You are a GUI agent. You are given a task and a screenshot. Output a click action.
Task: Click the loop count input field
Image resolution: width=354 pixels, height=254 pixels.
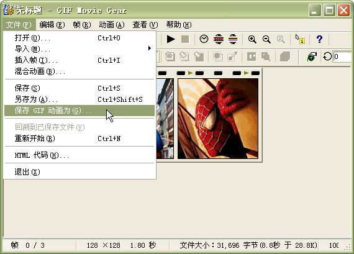pyautogui.click(x=342, y=57)
